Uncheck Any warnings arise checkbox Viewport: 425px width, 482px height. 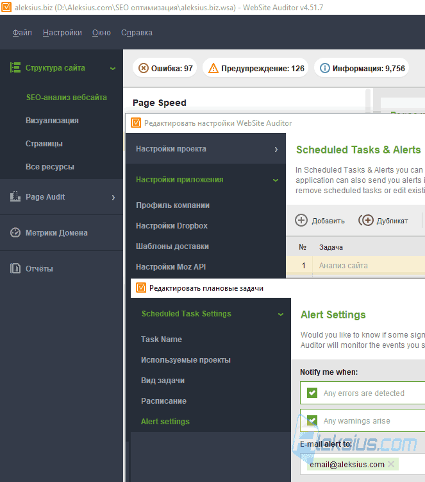point(312,420)
